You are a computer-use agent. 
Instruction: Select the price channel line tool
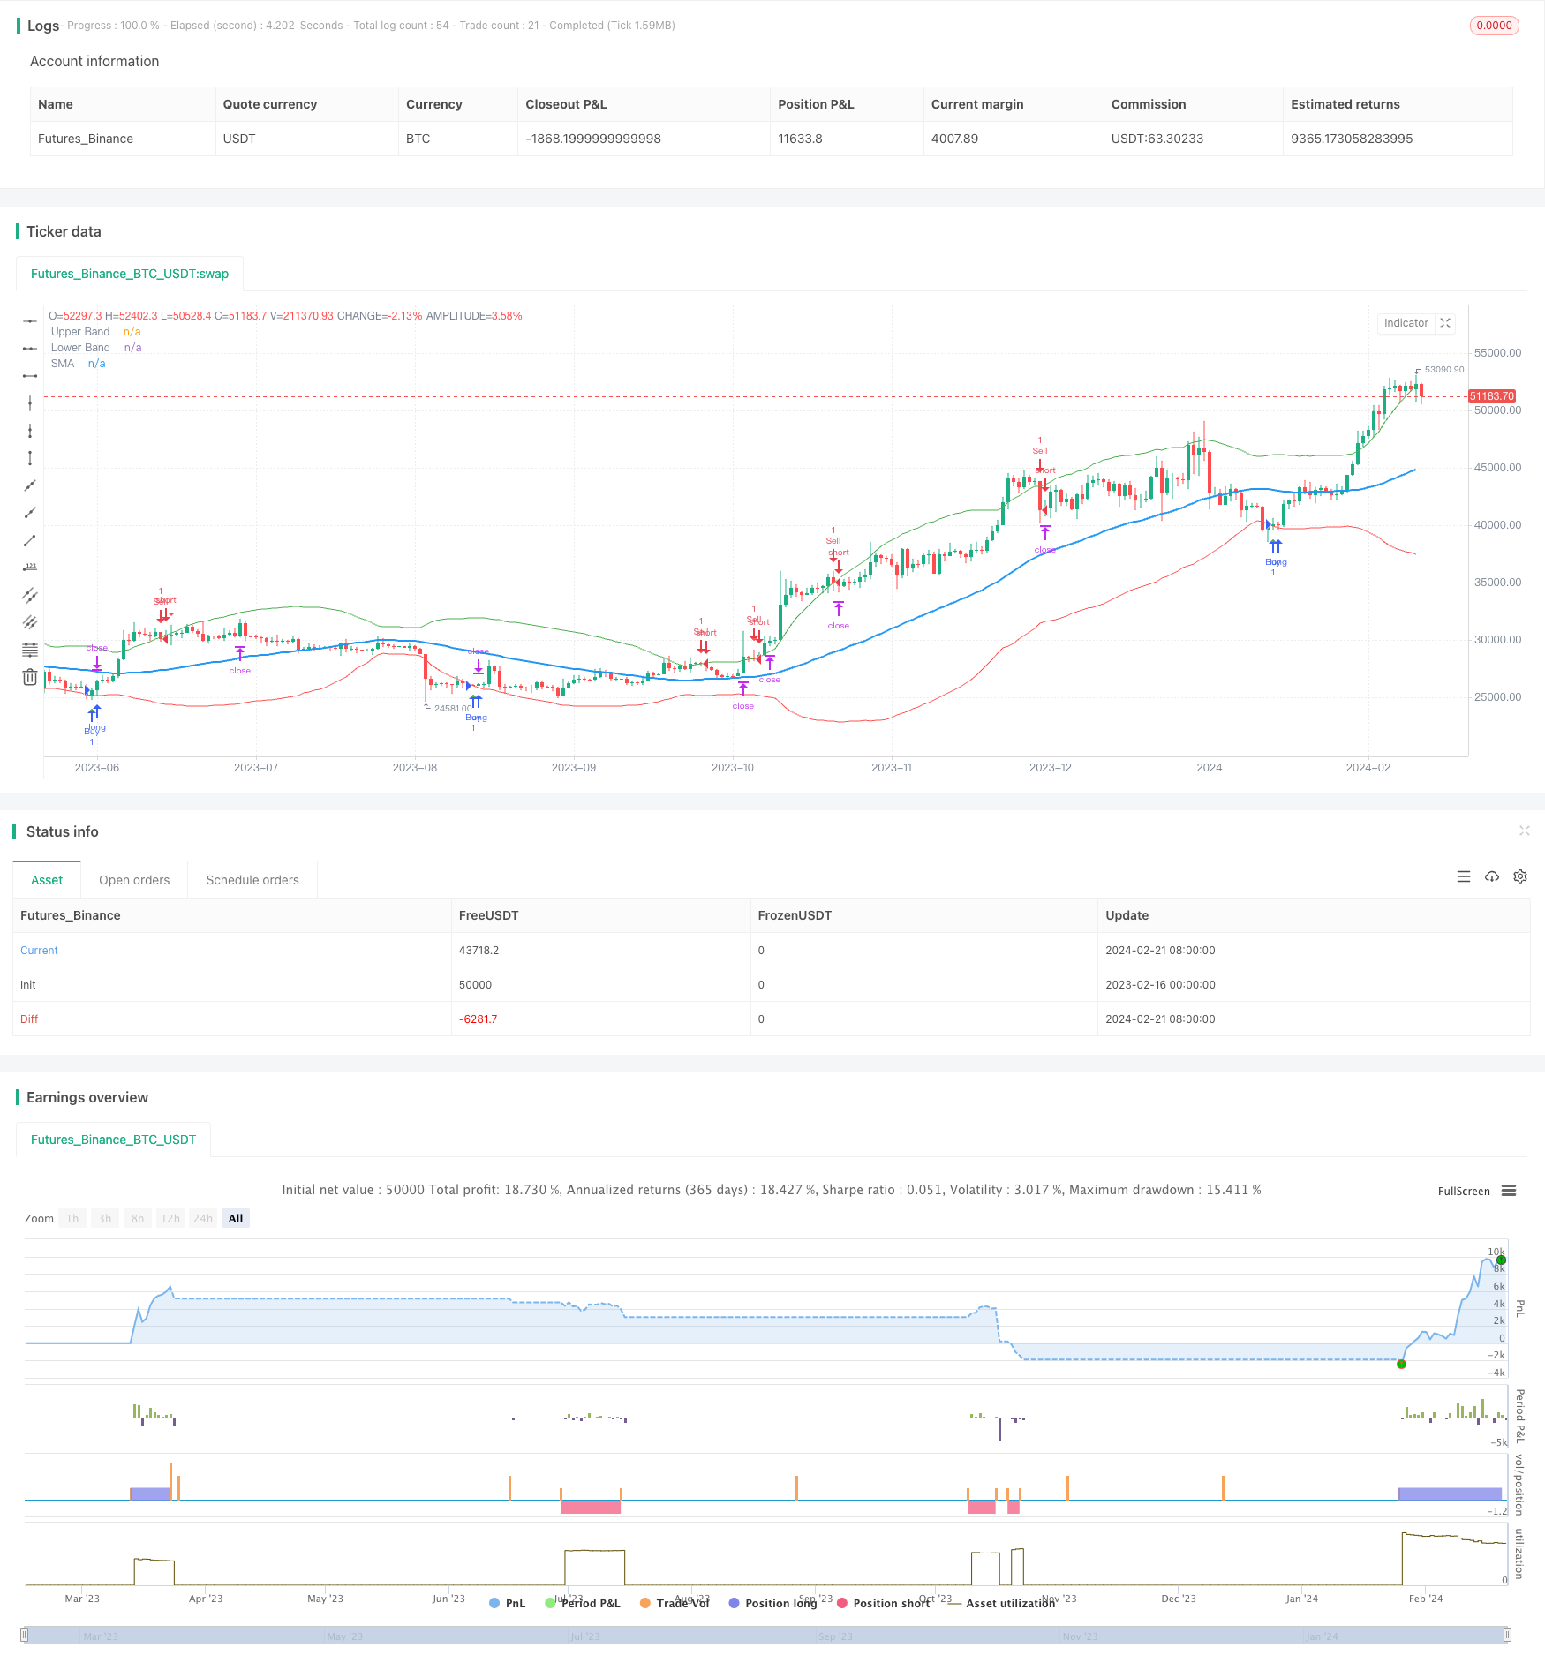(x=30, y=595)
